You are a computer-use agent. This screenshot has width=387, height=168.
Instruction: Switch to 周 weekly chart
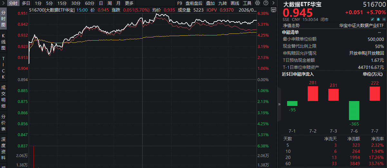110,3
